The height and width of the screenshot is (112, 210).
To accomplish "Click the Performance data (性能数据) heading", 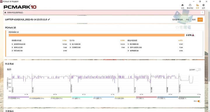I will click(10, 64).
